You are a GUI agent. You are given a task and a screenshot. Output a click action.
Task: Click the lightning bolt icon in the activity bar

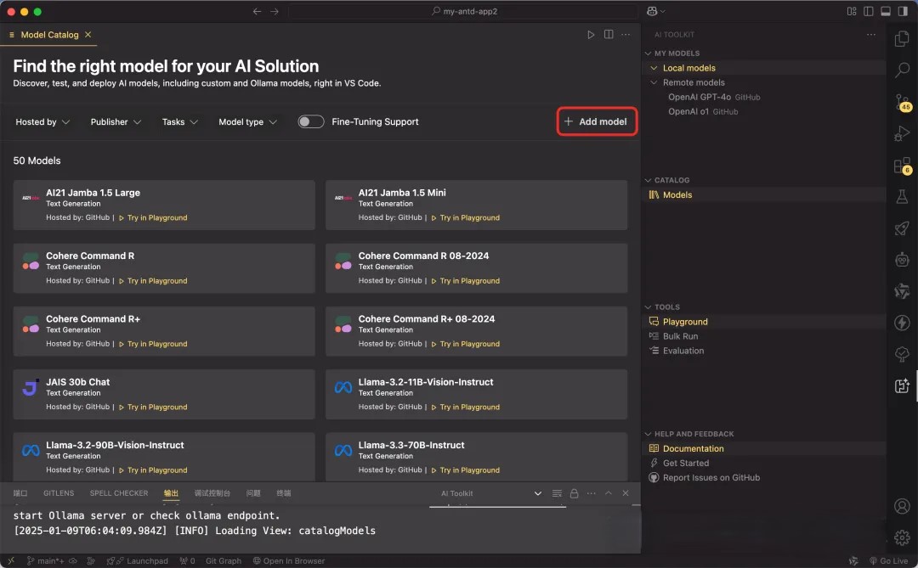tap(902, 323)
